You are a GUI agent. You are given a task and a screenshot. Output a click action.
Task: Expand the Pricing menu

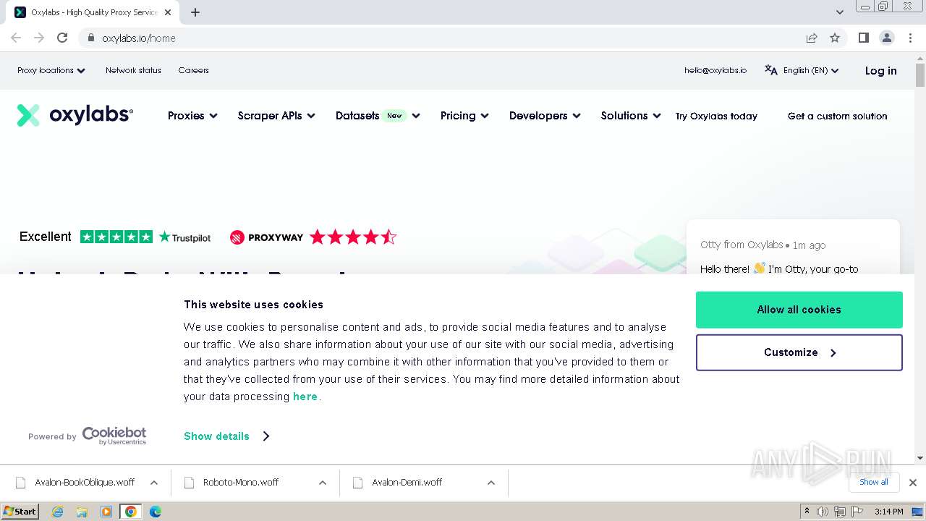[464, 116]
